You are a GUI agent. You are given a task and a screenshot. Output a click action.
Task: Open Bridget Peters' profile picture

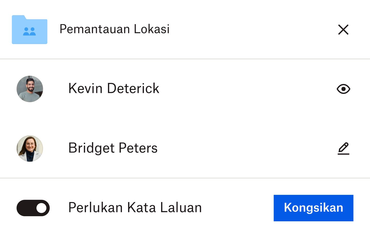[x=30, y=148]
